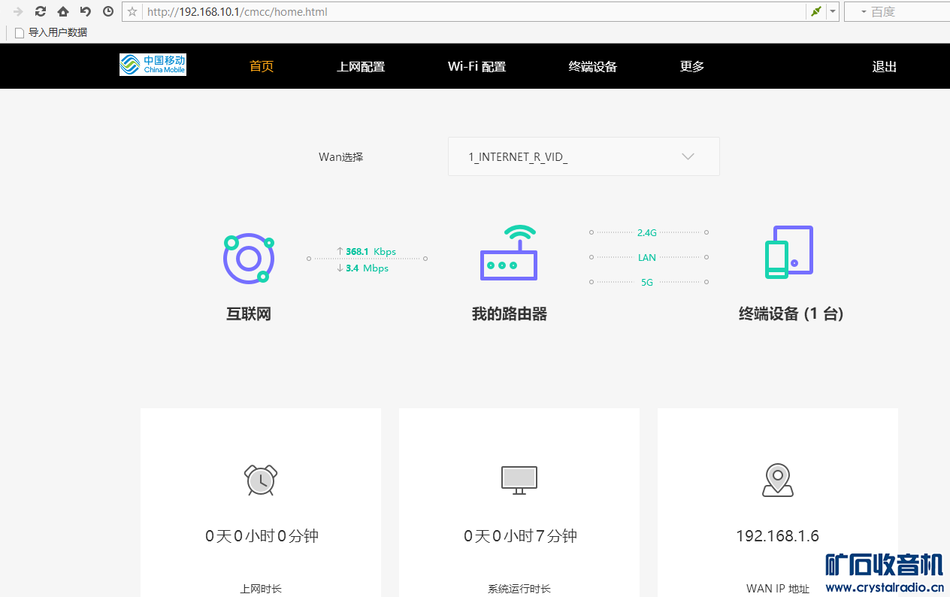Reload the page with the refresh icon
The height and width of the screenshot is (597, 950).
tap(41, 11)
